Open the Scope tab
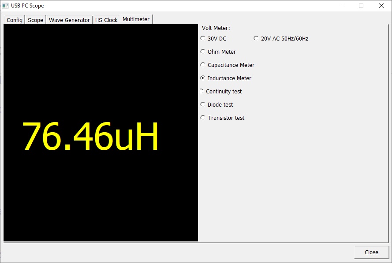 [35, 20]
